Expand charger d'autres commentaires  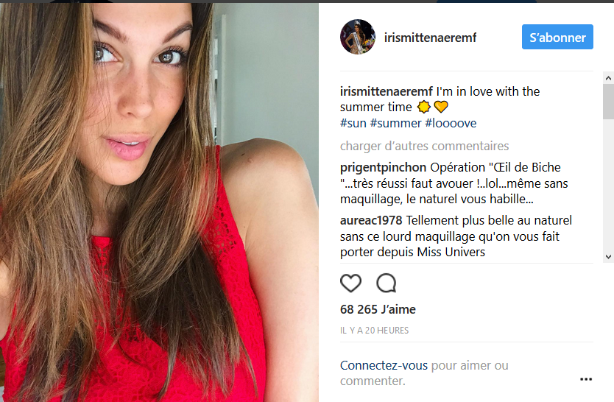(424, 146)
